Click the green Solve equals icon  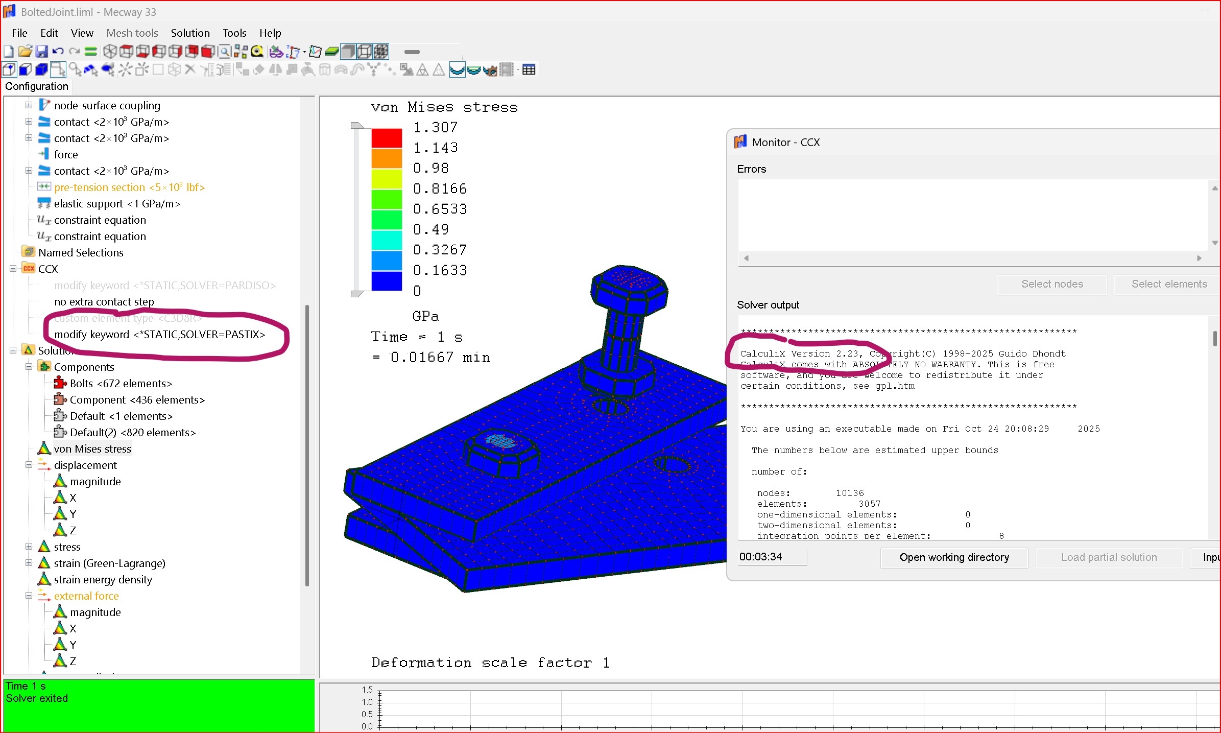click(x=90, y=52)
